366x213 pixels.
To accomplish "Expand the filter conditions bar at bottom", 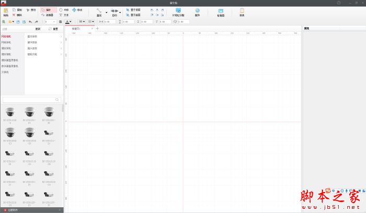I will (x=32, y=210).
